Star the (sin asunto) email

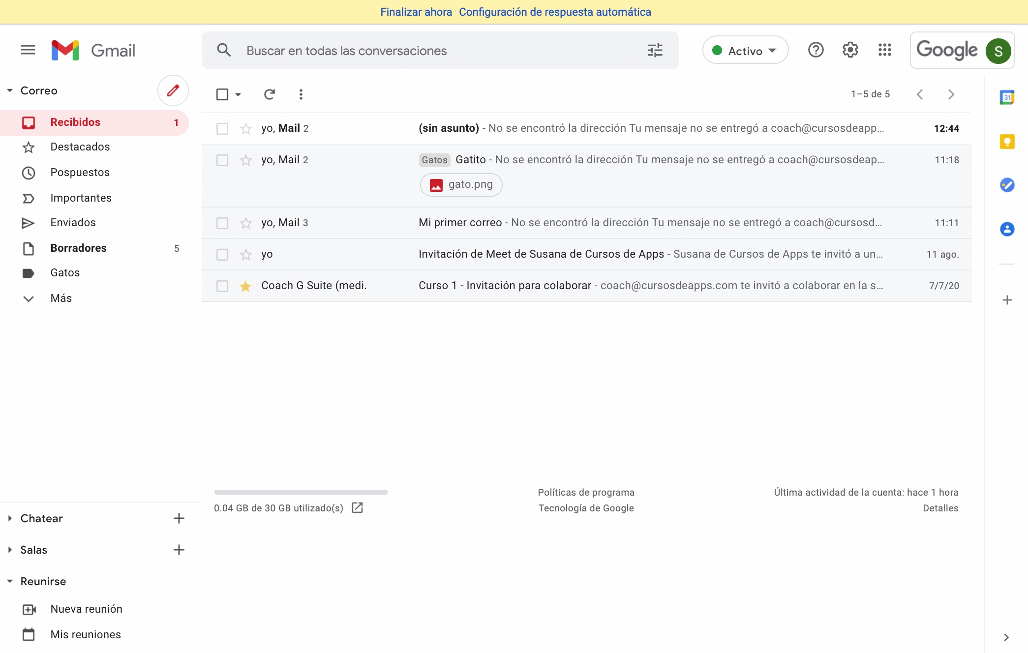(245, 129)
